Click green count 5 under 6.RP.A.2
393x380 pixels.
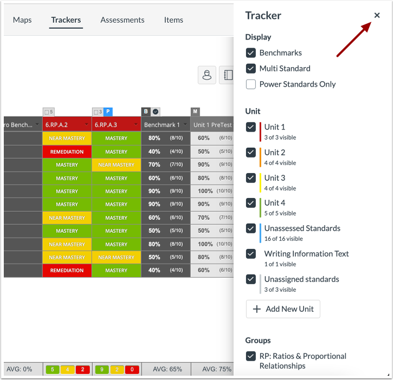(53, 370)
